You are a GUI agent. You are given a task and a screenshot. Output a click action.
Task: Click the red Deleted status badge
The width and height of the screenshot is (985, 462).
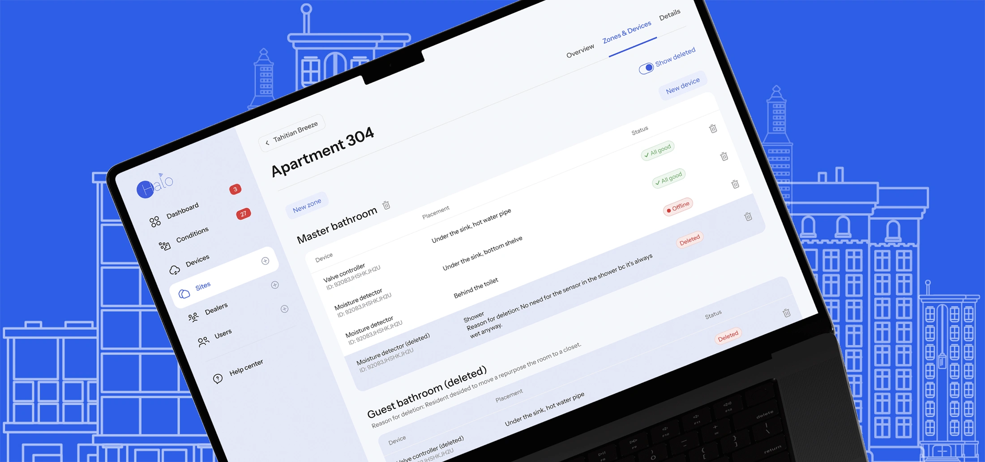point(689,238)
